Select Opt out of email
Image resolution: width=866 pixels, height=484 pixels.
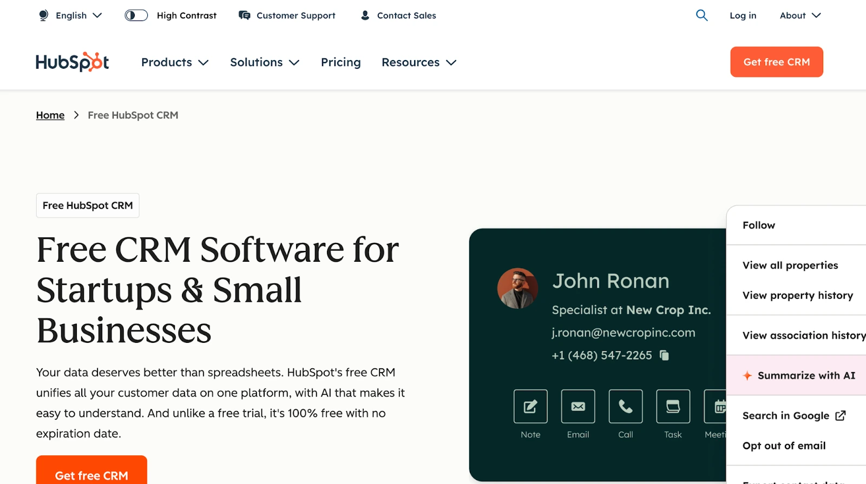[x=784, y=446]
